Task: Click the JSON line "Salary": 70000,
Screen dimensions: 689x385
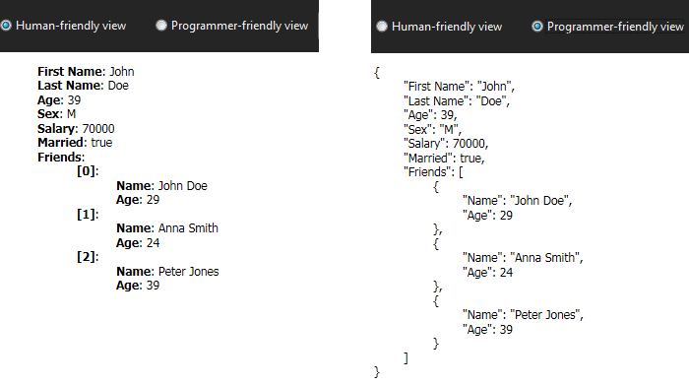Action: point(446,144)
